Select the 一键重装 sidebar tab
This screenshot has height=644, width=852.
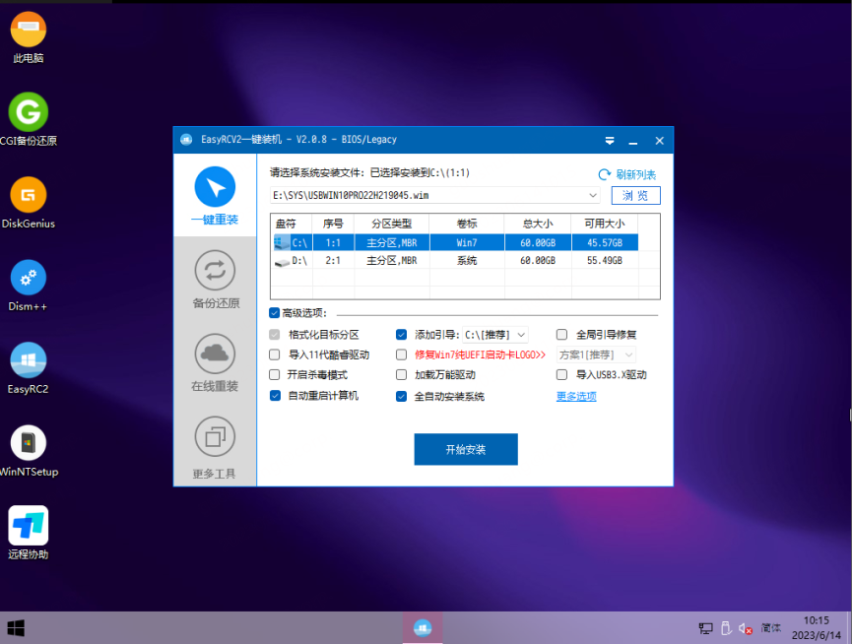pos(215,196)
